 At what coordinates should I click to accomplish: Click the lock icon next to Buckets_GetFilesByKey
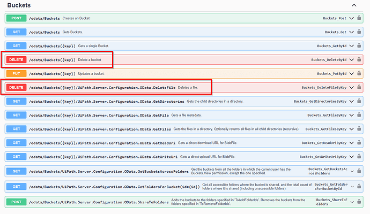coord(359,128)
